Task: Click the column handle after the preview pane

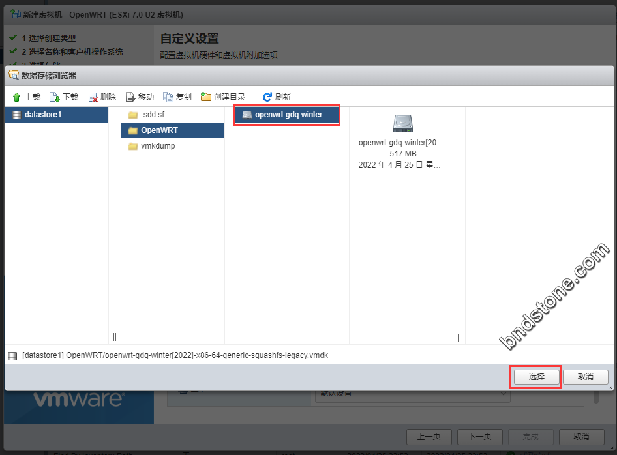Action: point(460,338)
